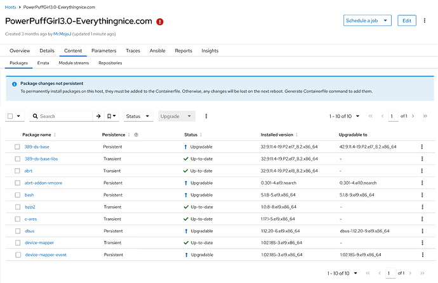Click the magnifier icon in the search box

(35, 116)
